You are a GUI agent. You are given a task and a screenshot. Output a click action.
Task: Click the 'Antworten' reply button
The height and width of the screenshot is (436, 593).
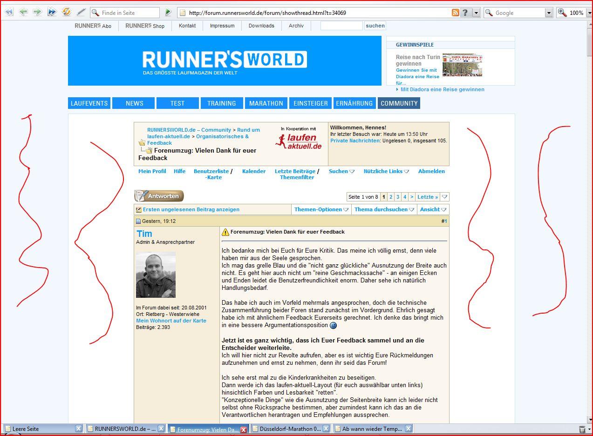(159, 196)
